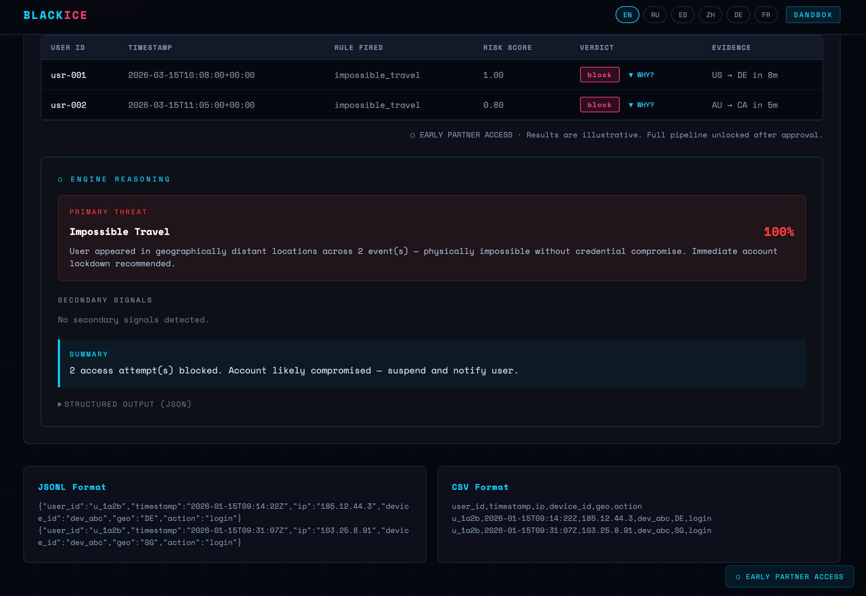Click the Early Partner Access floating button
866x596 pixels.
tap(790, 577)
